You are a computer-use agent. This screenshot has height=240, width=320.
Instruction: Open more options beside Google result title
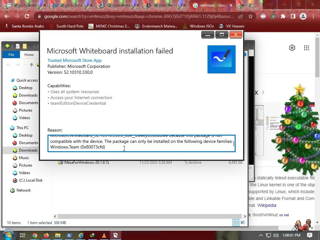[263, 92]
